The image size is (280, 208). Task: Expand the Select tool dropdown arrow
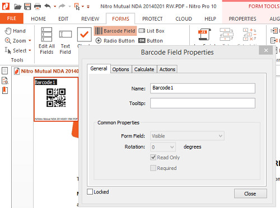pos(30,50)
